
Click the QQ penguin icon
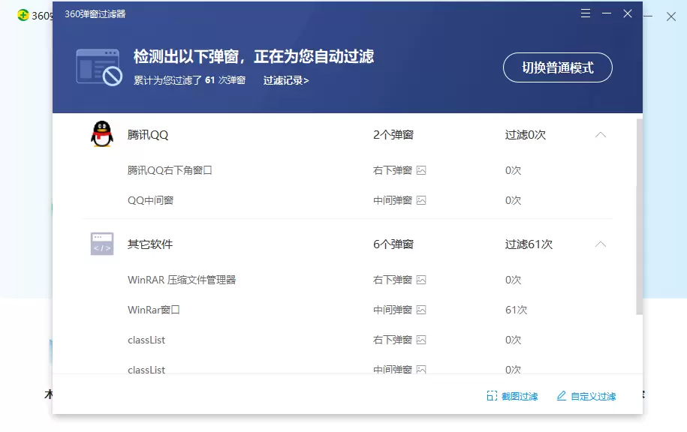click(x=101, y=135)
